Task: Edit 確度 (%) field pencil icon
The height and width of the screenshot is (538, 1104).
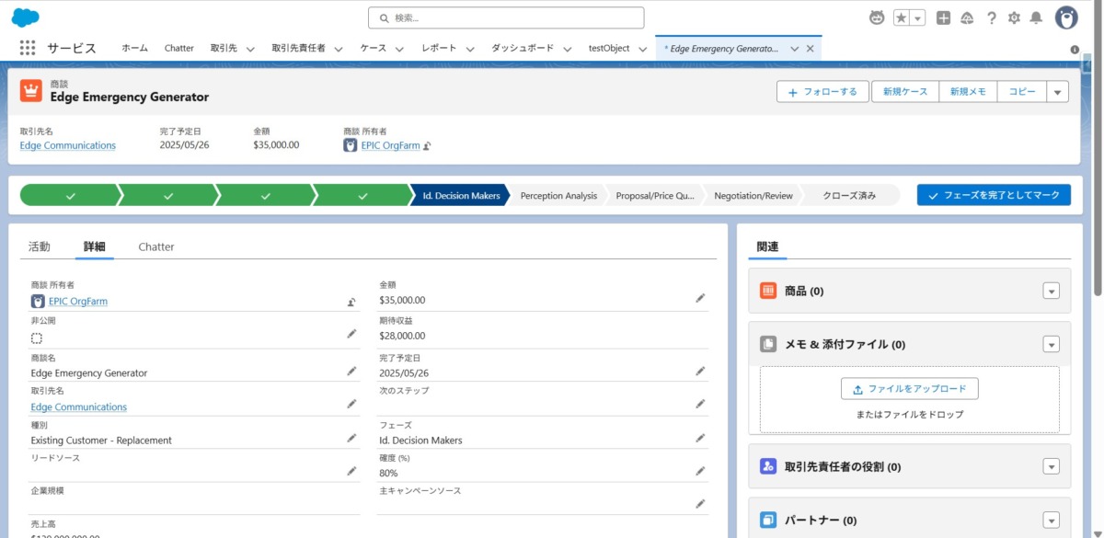Action: [700, 471]
